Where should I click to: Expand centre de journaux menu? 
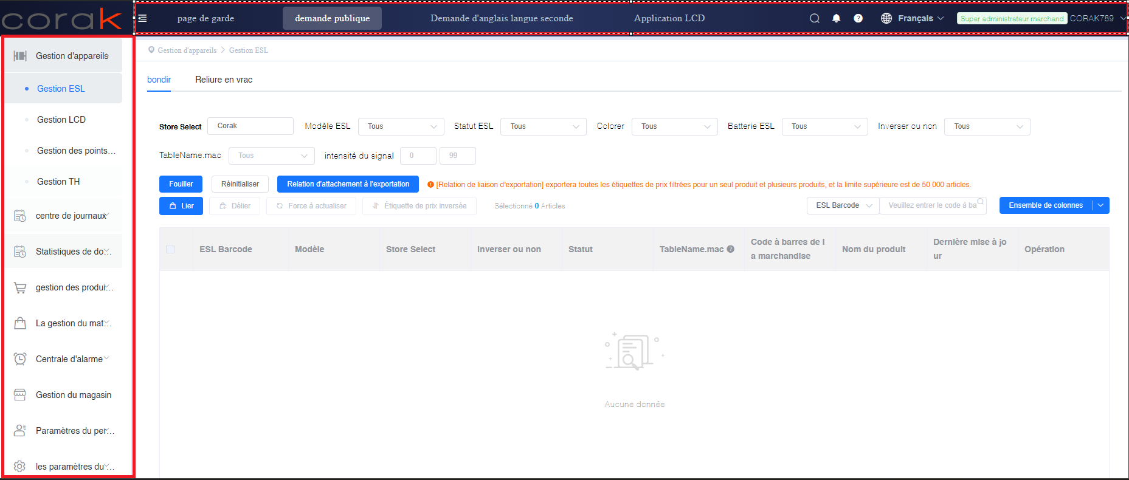(108, 214)
